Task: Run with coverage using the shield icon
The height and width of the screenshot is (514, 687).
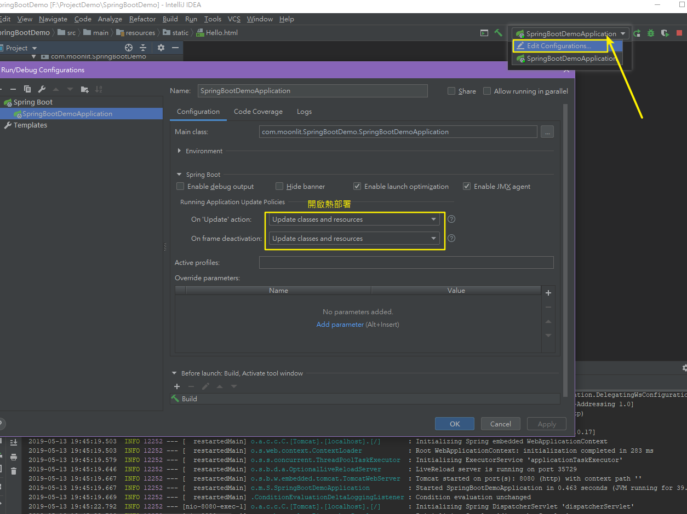Action: [665, 33]
